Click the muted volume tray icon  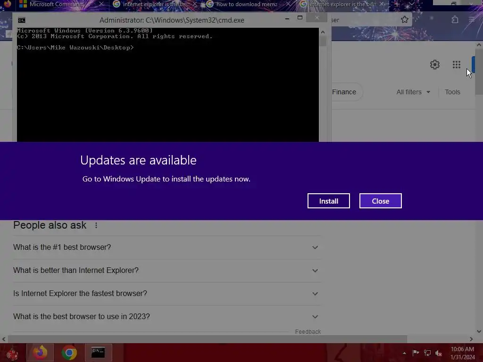pos(439,353)
